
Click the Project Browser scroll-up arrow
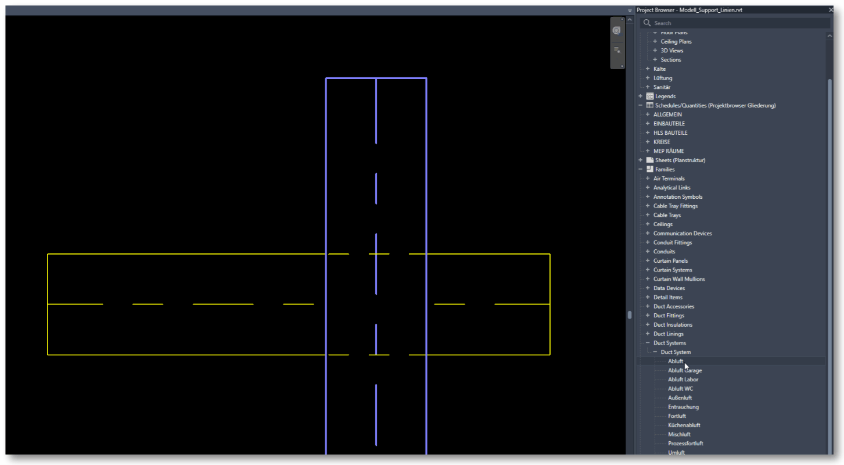click(x=829, y=35)
